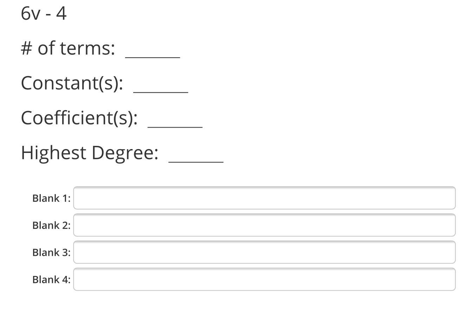Click the word "Degree:"
Viewport: 460px width, 316px height.
coord(125,153)
